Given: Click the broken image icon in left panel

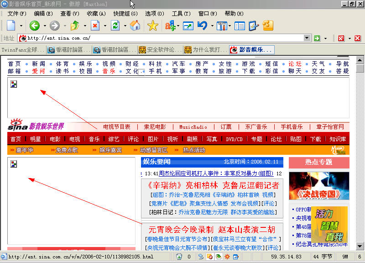Looking at the screenshot, I should coord(14,164).
